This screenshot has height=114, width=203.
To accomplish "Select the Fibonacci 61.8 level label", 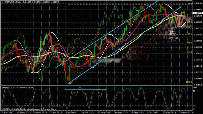I will click(x=190, y=52).
